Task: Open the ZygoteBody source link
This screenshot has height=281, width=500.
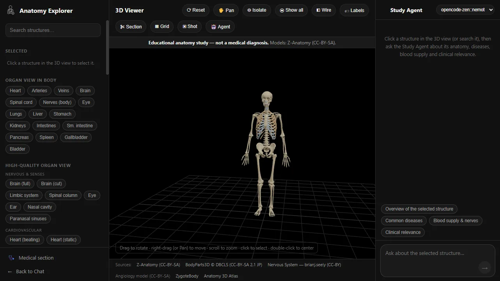Action: point(187,276)
